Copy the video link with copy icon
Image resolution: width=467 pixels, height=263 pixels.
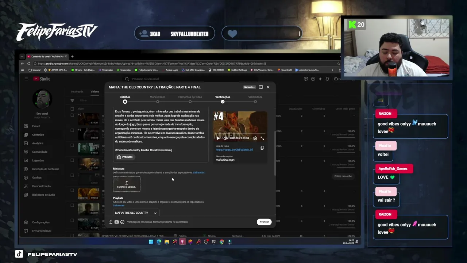262,148
